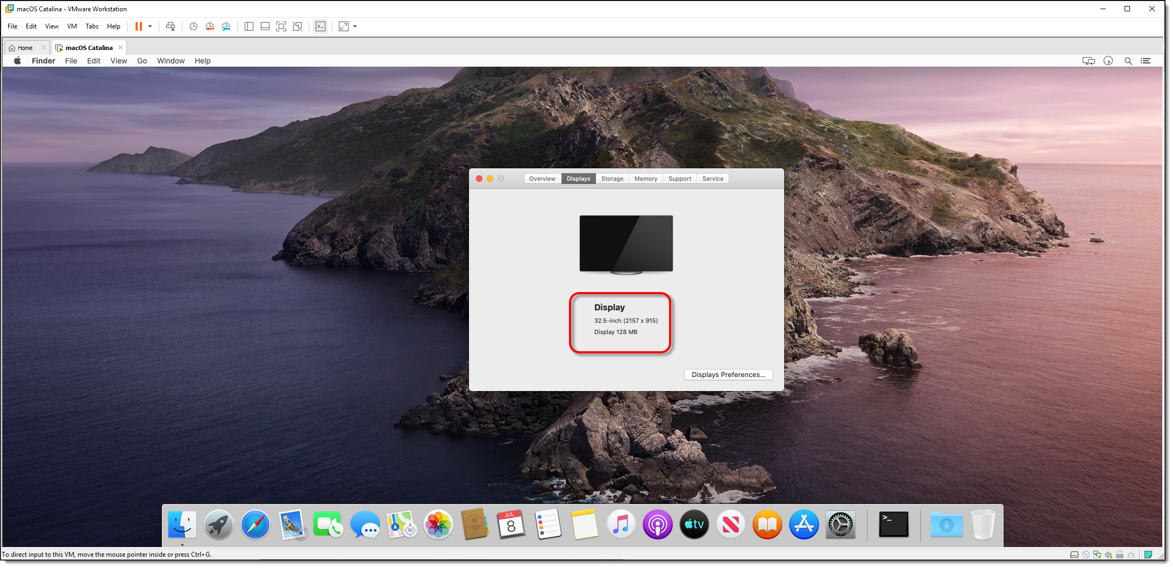Viewport: 1173px width, 568px height.
Task: Open Finder from the Dock
Action: coord(182,524)
